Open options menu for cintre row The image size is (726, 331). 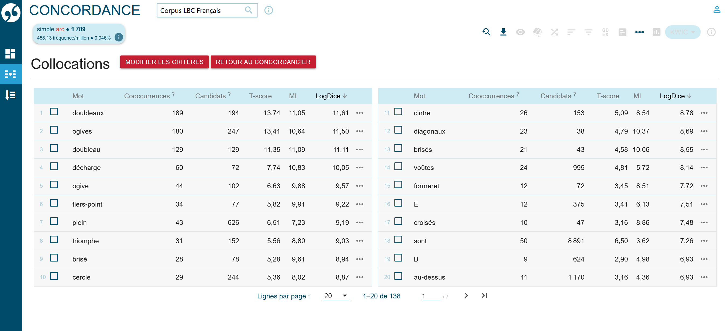tap(704, 113)
